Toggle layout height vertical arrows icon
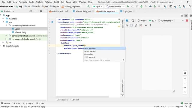 [151, 25]
